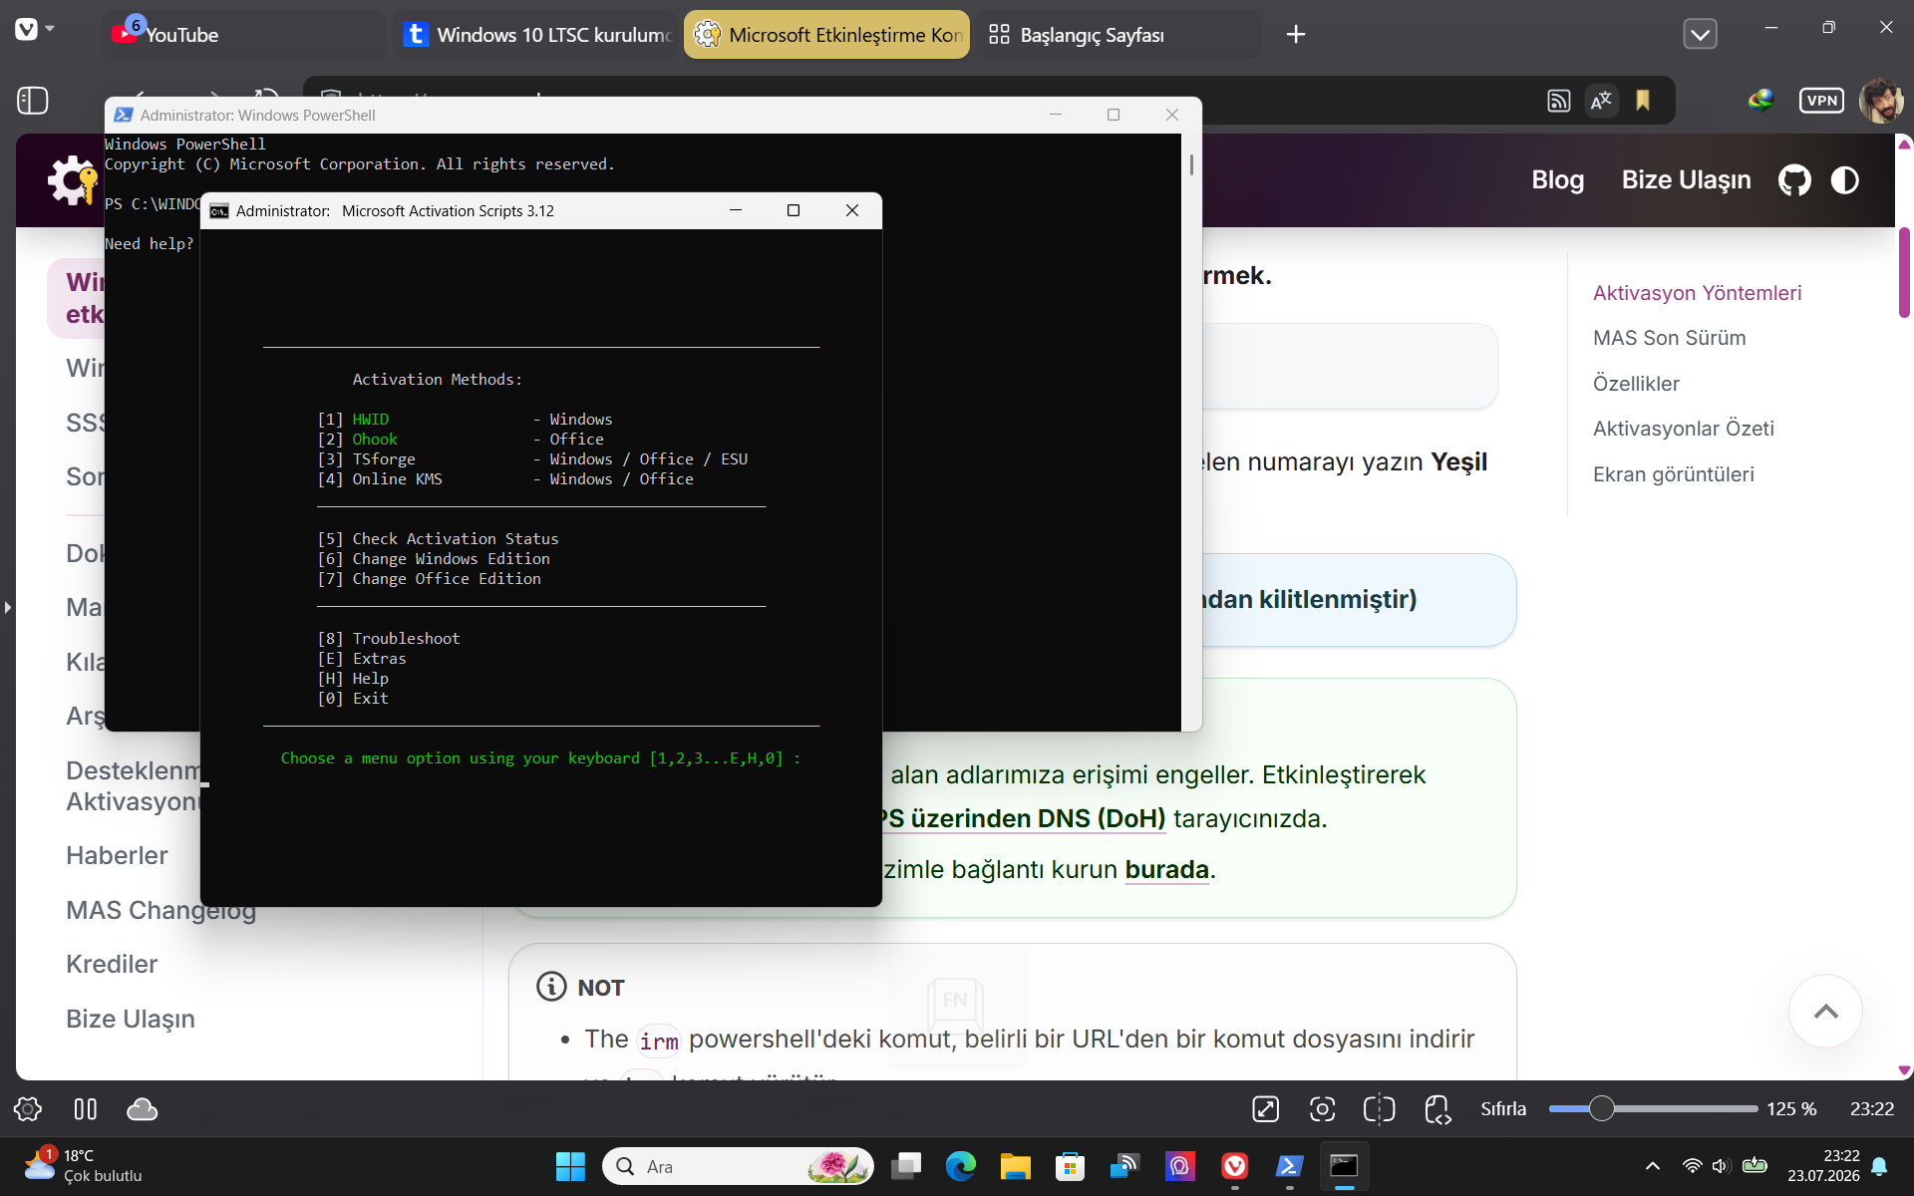Jump to Özellikler section
The width and height of the screenshot is (1914, 1196).
(x=1636, y=384)
